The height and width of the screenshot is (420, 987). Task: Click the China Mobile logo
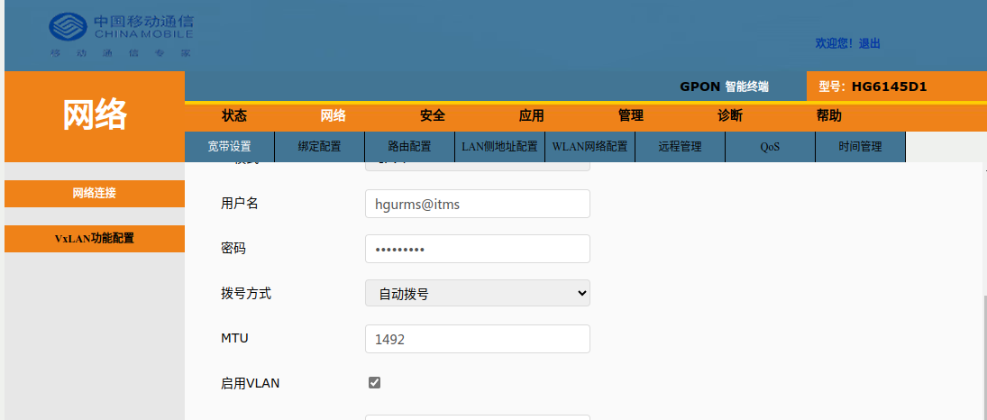[x=121, y=35]
